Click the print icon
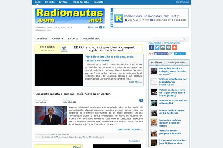This screenshot has height=148, width=223. [168, 47]
